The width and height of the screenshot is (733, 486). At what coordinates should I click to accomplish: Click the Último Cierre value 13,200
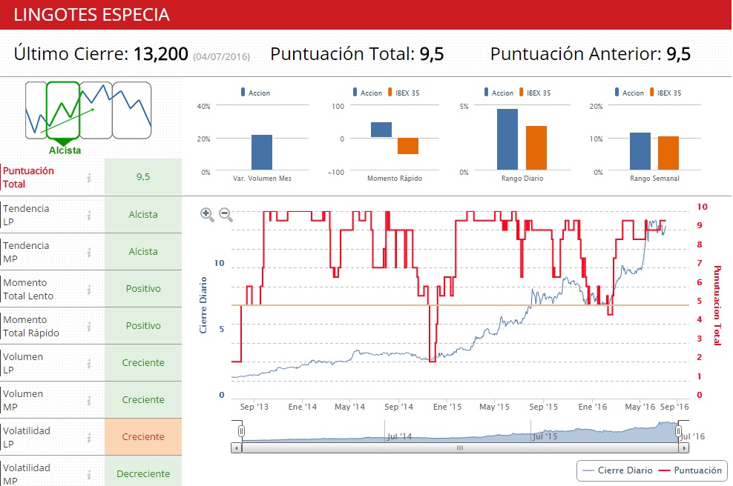pos(161,54)
